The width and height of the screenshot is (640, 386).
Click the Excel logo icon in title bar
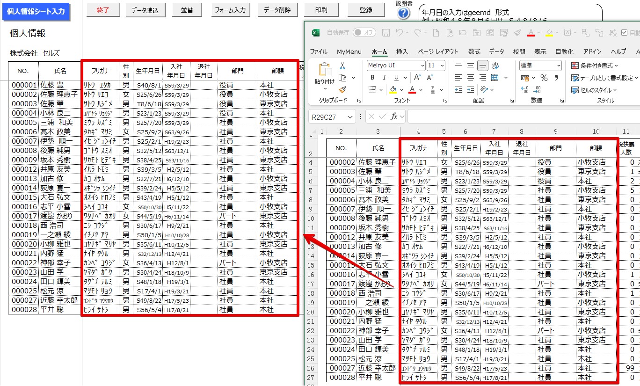pyautogui.click(x=316, y=33)
